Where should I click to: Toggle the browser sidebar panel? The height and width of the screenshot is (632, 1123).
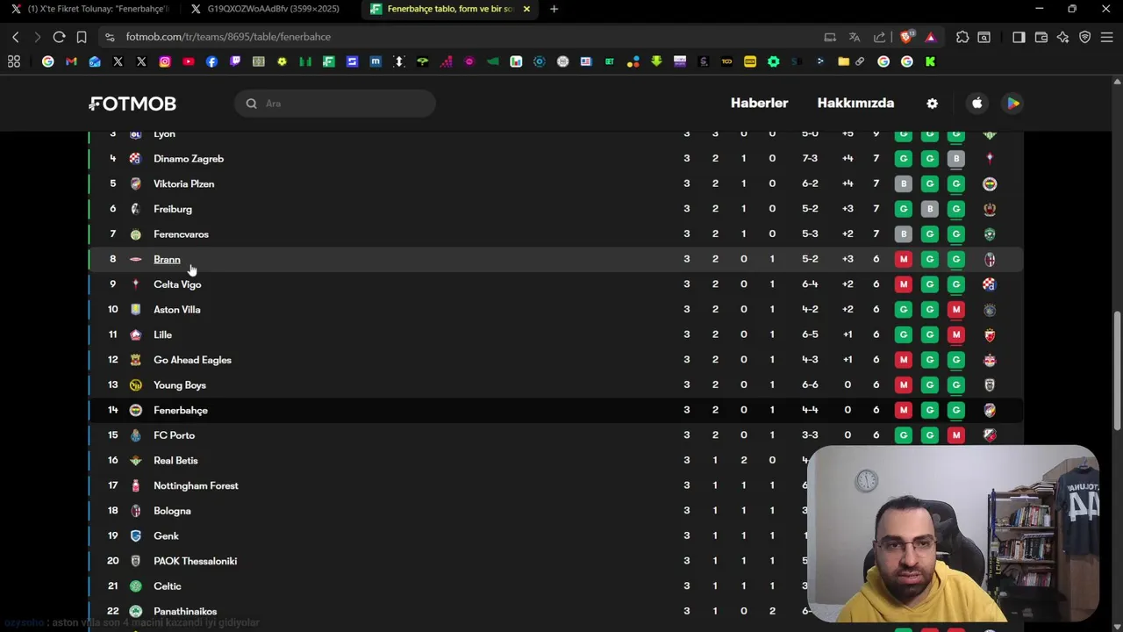click(x=1019, y=37)
